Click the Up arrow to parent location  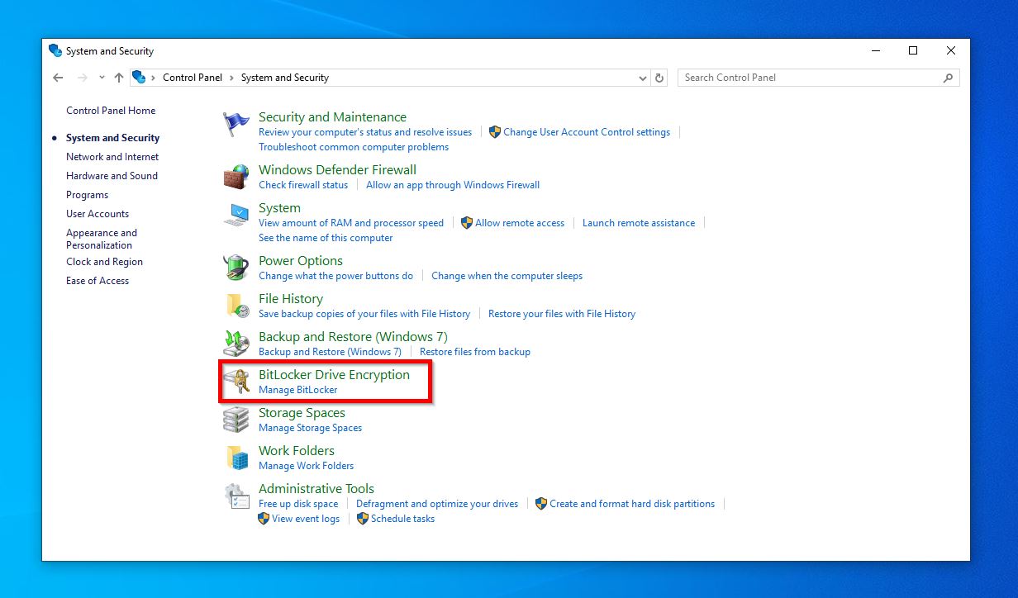coord(119,78)
